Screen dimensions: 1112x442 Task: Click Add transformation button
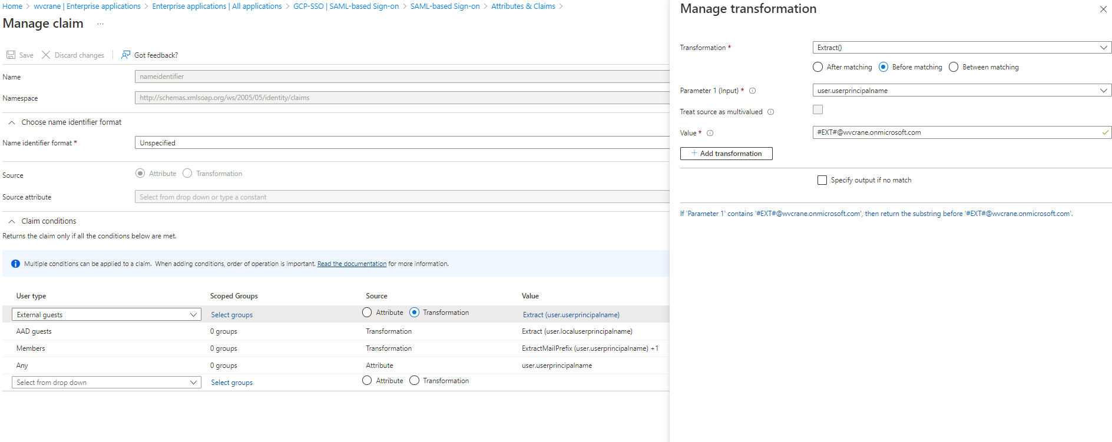pos(726,153)
